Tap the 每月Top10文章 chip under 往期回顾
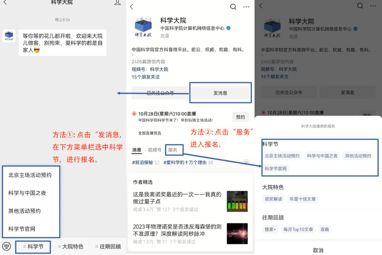Screen dimensions: 382x255 pyautogui.click(x=298, y=230)
